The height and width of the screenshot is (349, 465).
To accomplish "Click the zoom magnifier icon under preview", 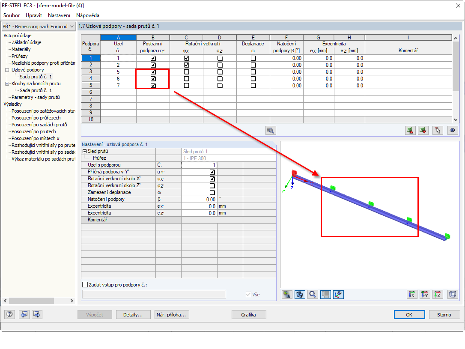I will [x=313, y=295].
